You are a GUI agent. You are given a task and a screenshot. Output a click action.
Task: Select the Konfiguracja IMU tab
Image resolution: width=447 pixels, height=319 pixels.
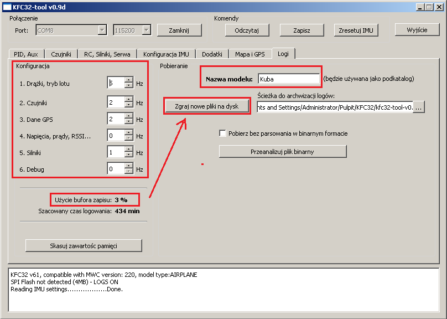(166, 54)
